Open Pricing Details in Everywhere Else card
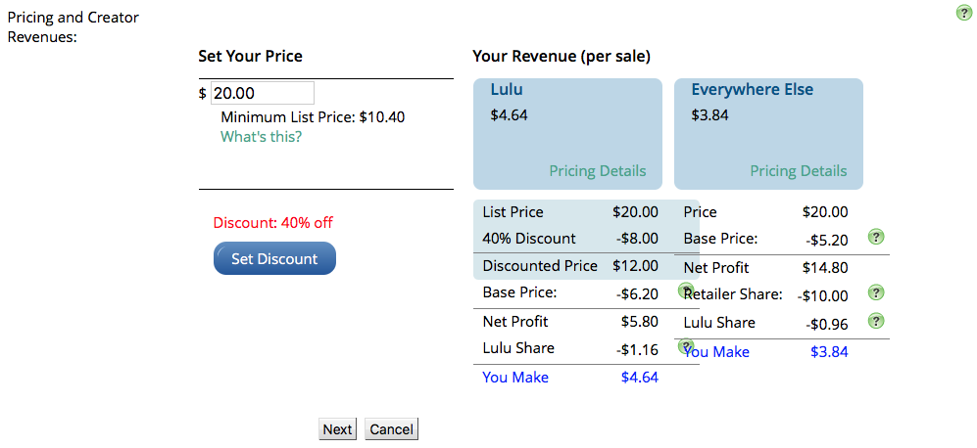The width and height of the screenshot is (977, 448). coord(799,171)
